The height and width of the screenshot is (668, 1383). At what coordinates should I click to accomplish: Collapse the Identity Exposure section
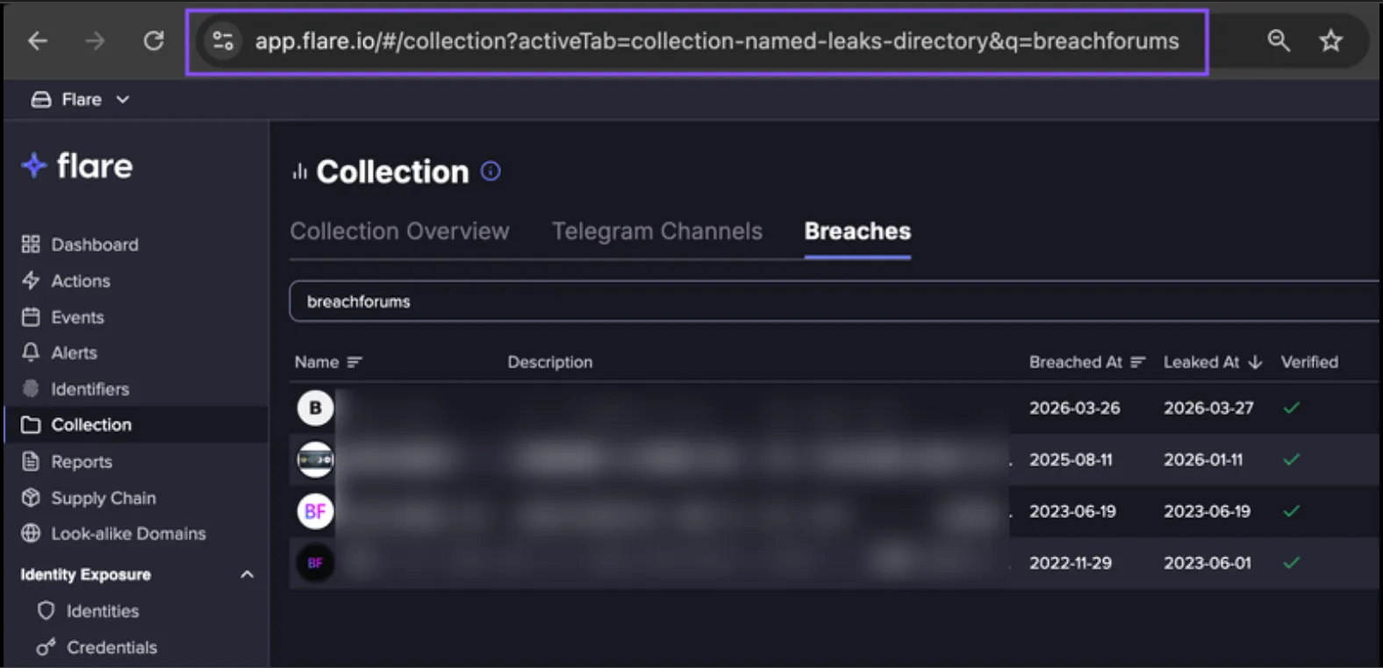coord(247,574)
